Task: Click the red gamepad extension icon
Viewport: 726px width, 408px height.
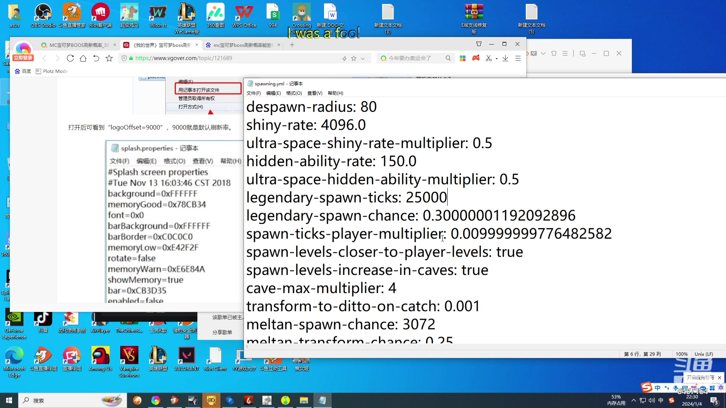Action: (476, 58)
